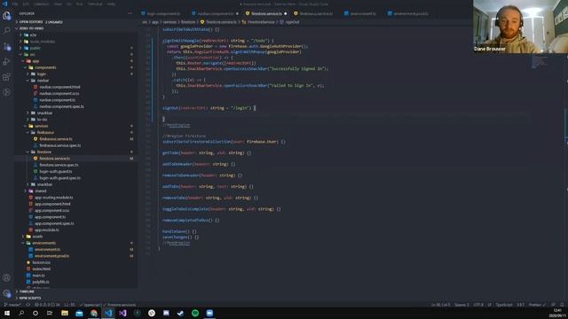Open Steam from the taskbar

pyautogui.click(x=180, y=313)
